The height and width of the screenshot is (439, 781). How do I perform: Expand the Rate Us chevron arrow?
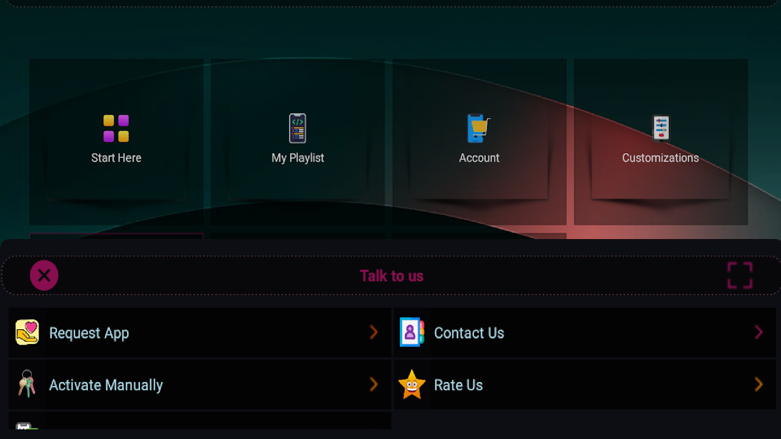pos(758,384)
